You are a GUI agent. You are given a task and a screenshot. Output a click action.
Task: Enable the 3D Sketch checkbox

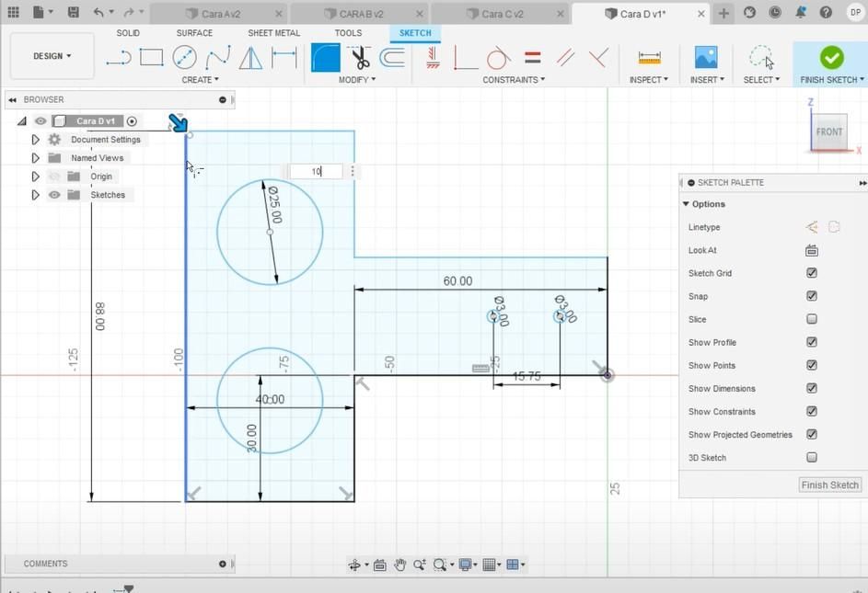tap(812, 458)
